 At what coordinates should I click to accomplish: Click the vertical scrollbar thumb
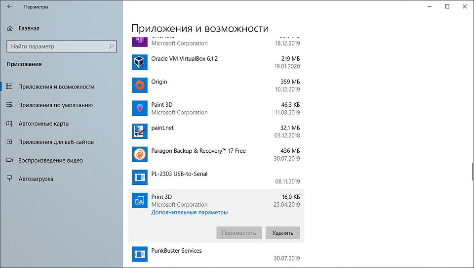(472, 172)
